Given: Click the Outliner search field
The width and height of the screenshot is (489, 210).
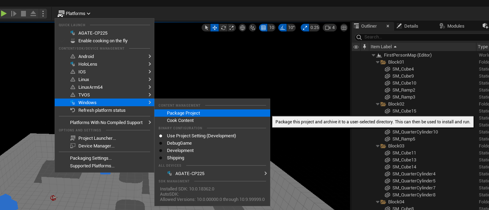Looking at the screenshot, I should (420, 37).
